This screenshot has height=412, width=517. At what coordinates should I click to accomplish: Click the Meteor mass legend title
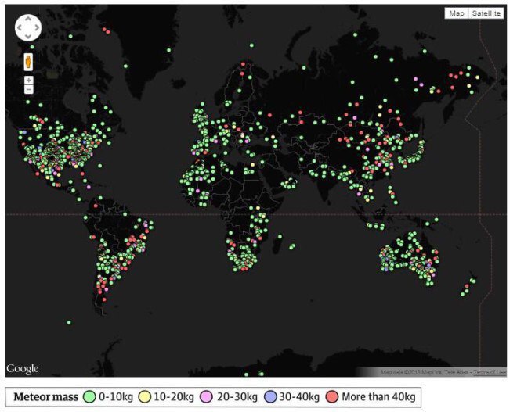[46, 397]
